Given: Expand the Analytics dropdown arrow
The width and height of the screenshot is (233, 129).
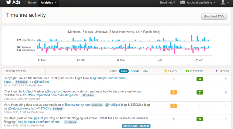Looking at the screenshot, I should point(55,3).
